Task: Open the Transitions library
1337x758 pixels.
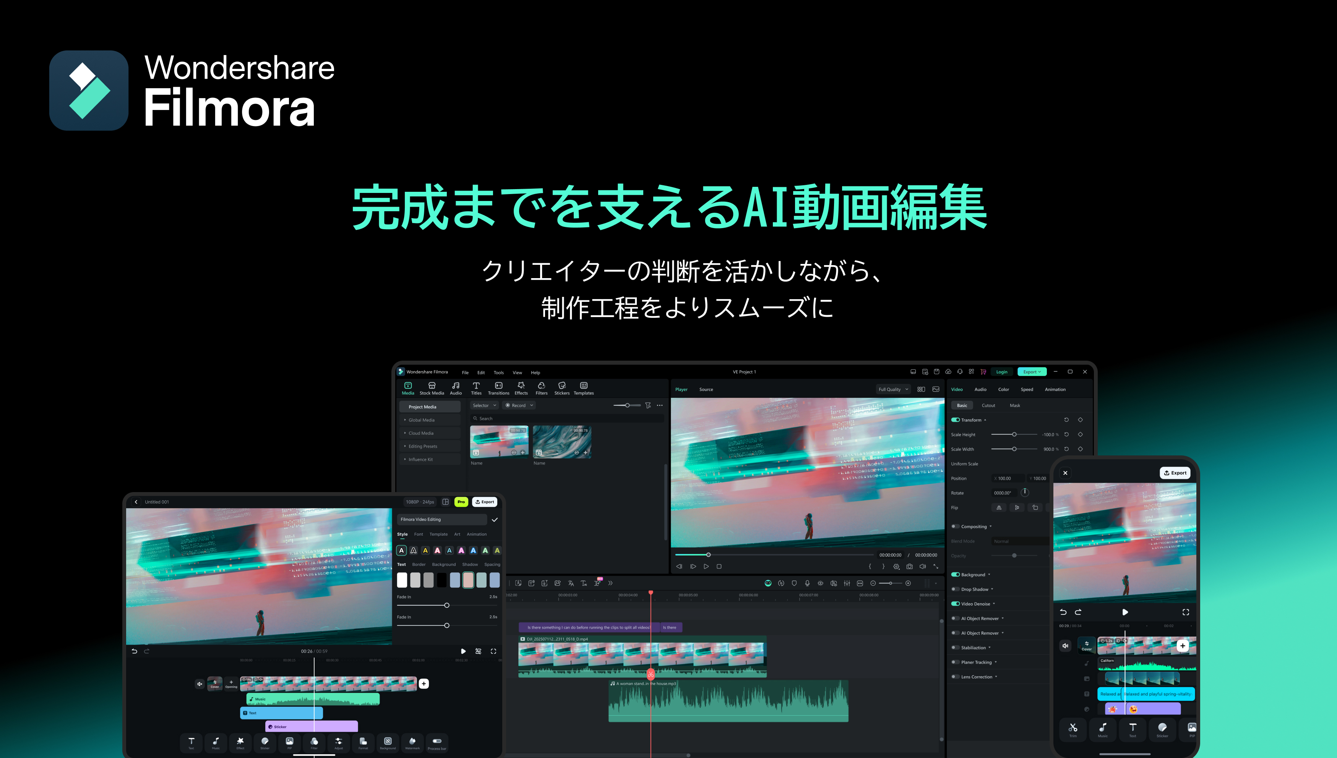Action: pos(498,389)
